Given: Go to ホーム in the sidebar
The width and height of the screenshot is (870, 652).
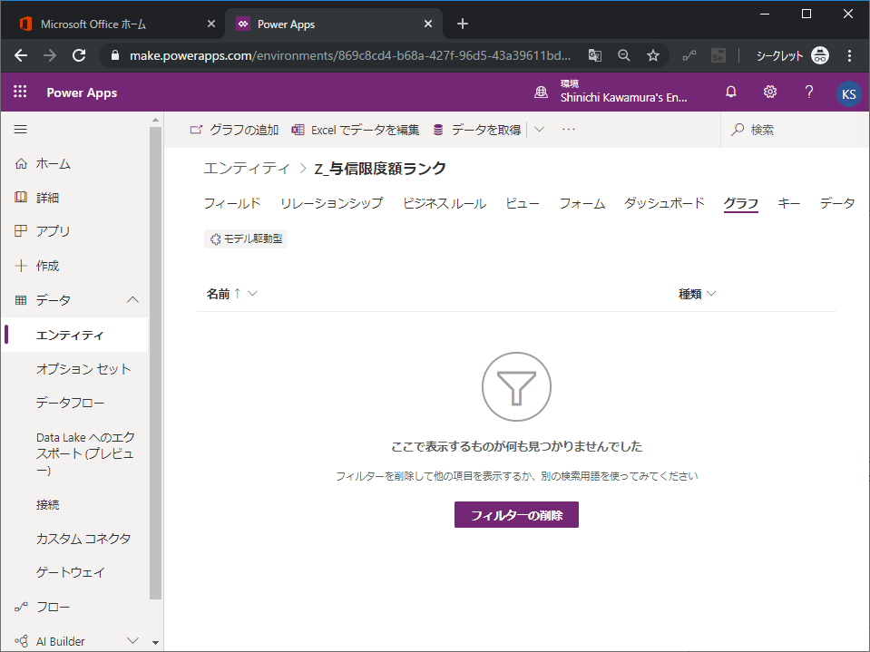Looking at the screenshot, I should pos(75,163).
